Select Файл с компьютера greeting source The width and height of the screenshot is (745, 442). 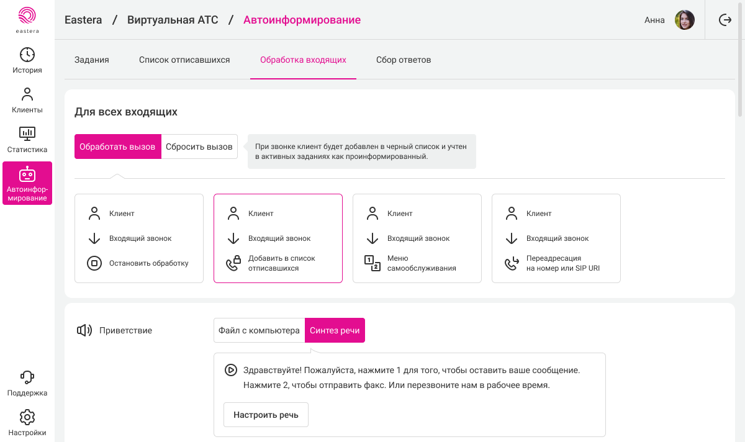click(259, 330)
